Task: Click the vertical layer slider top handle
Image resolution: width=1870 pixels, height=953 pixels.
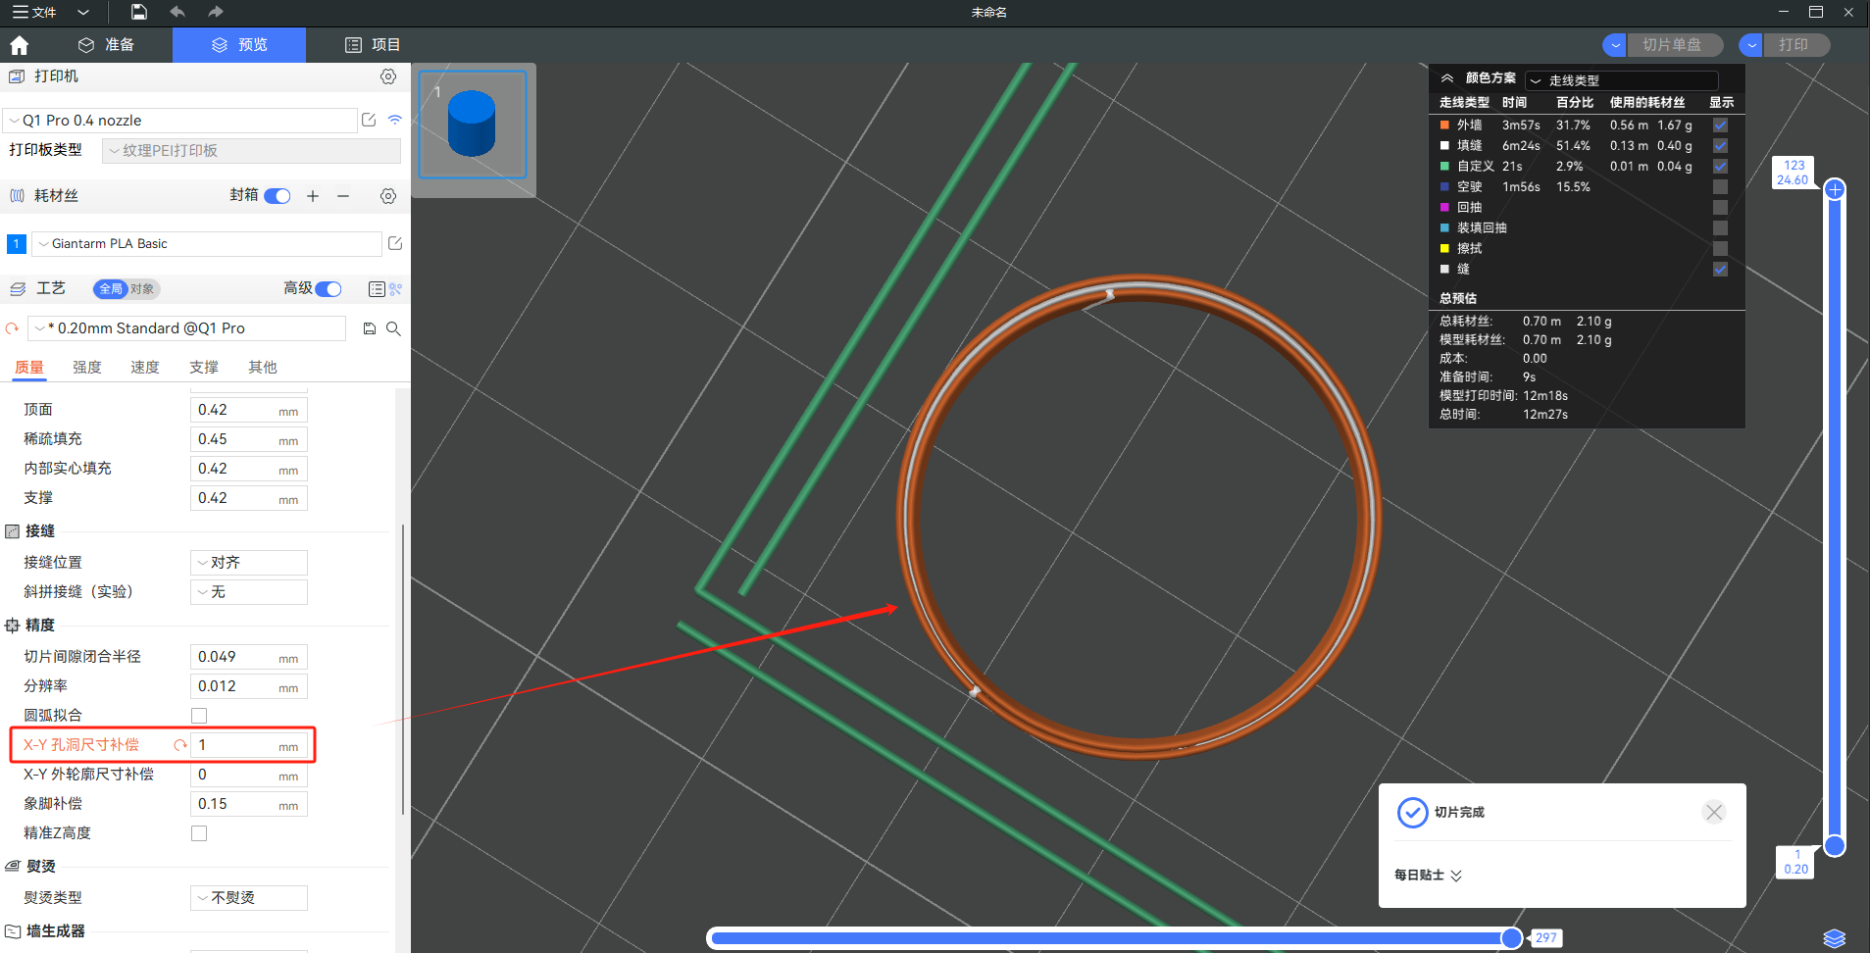Action: coord(1835,189)
